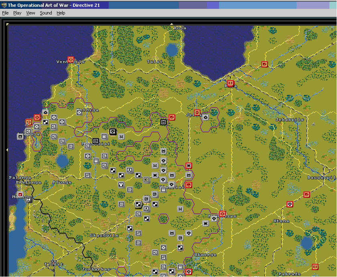The image size is (337, 277).
Task: Select the red infantry unit north of Liepaja
Action: [37, 117]
